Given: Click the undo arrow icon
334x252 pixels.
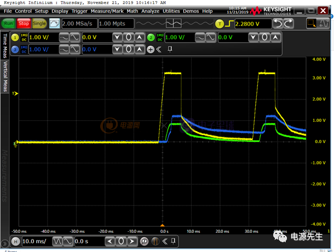Looking at the screenshot, I should tap(278, 24).
